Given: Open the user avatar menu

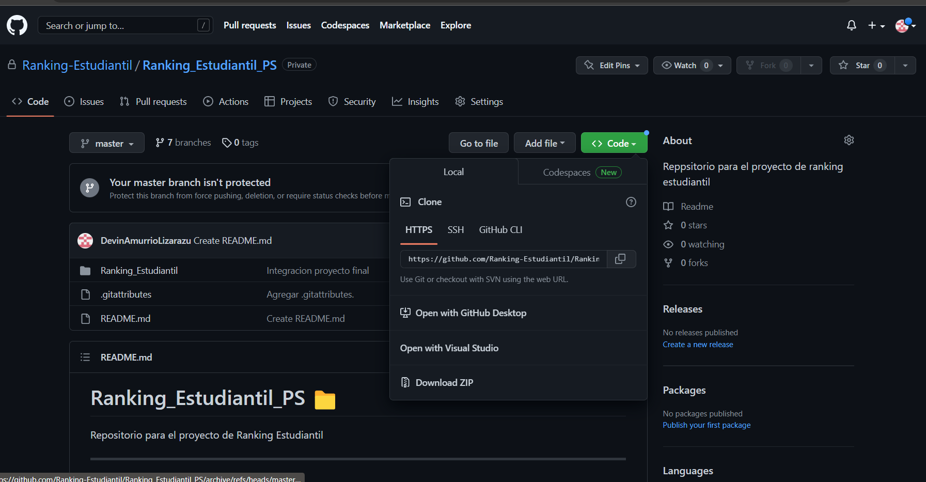Looking at the screenshot, I should click(905, 25).
